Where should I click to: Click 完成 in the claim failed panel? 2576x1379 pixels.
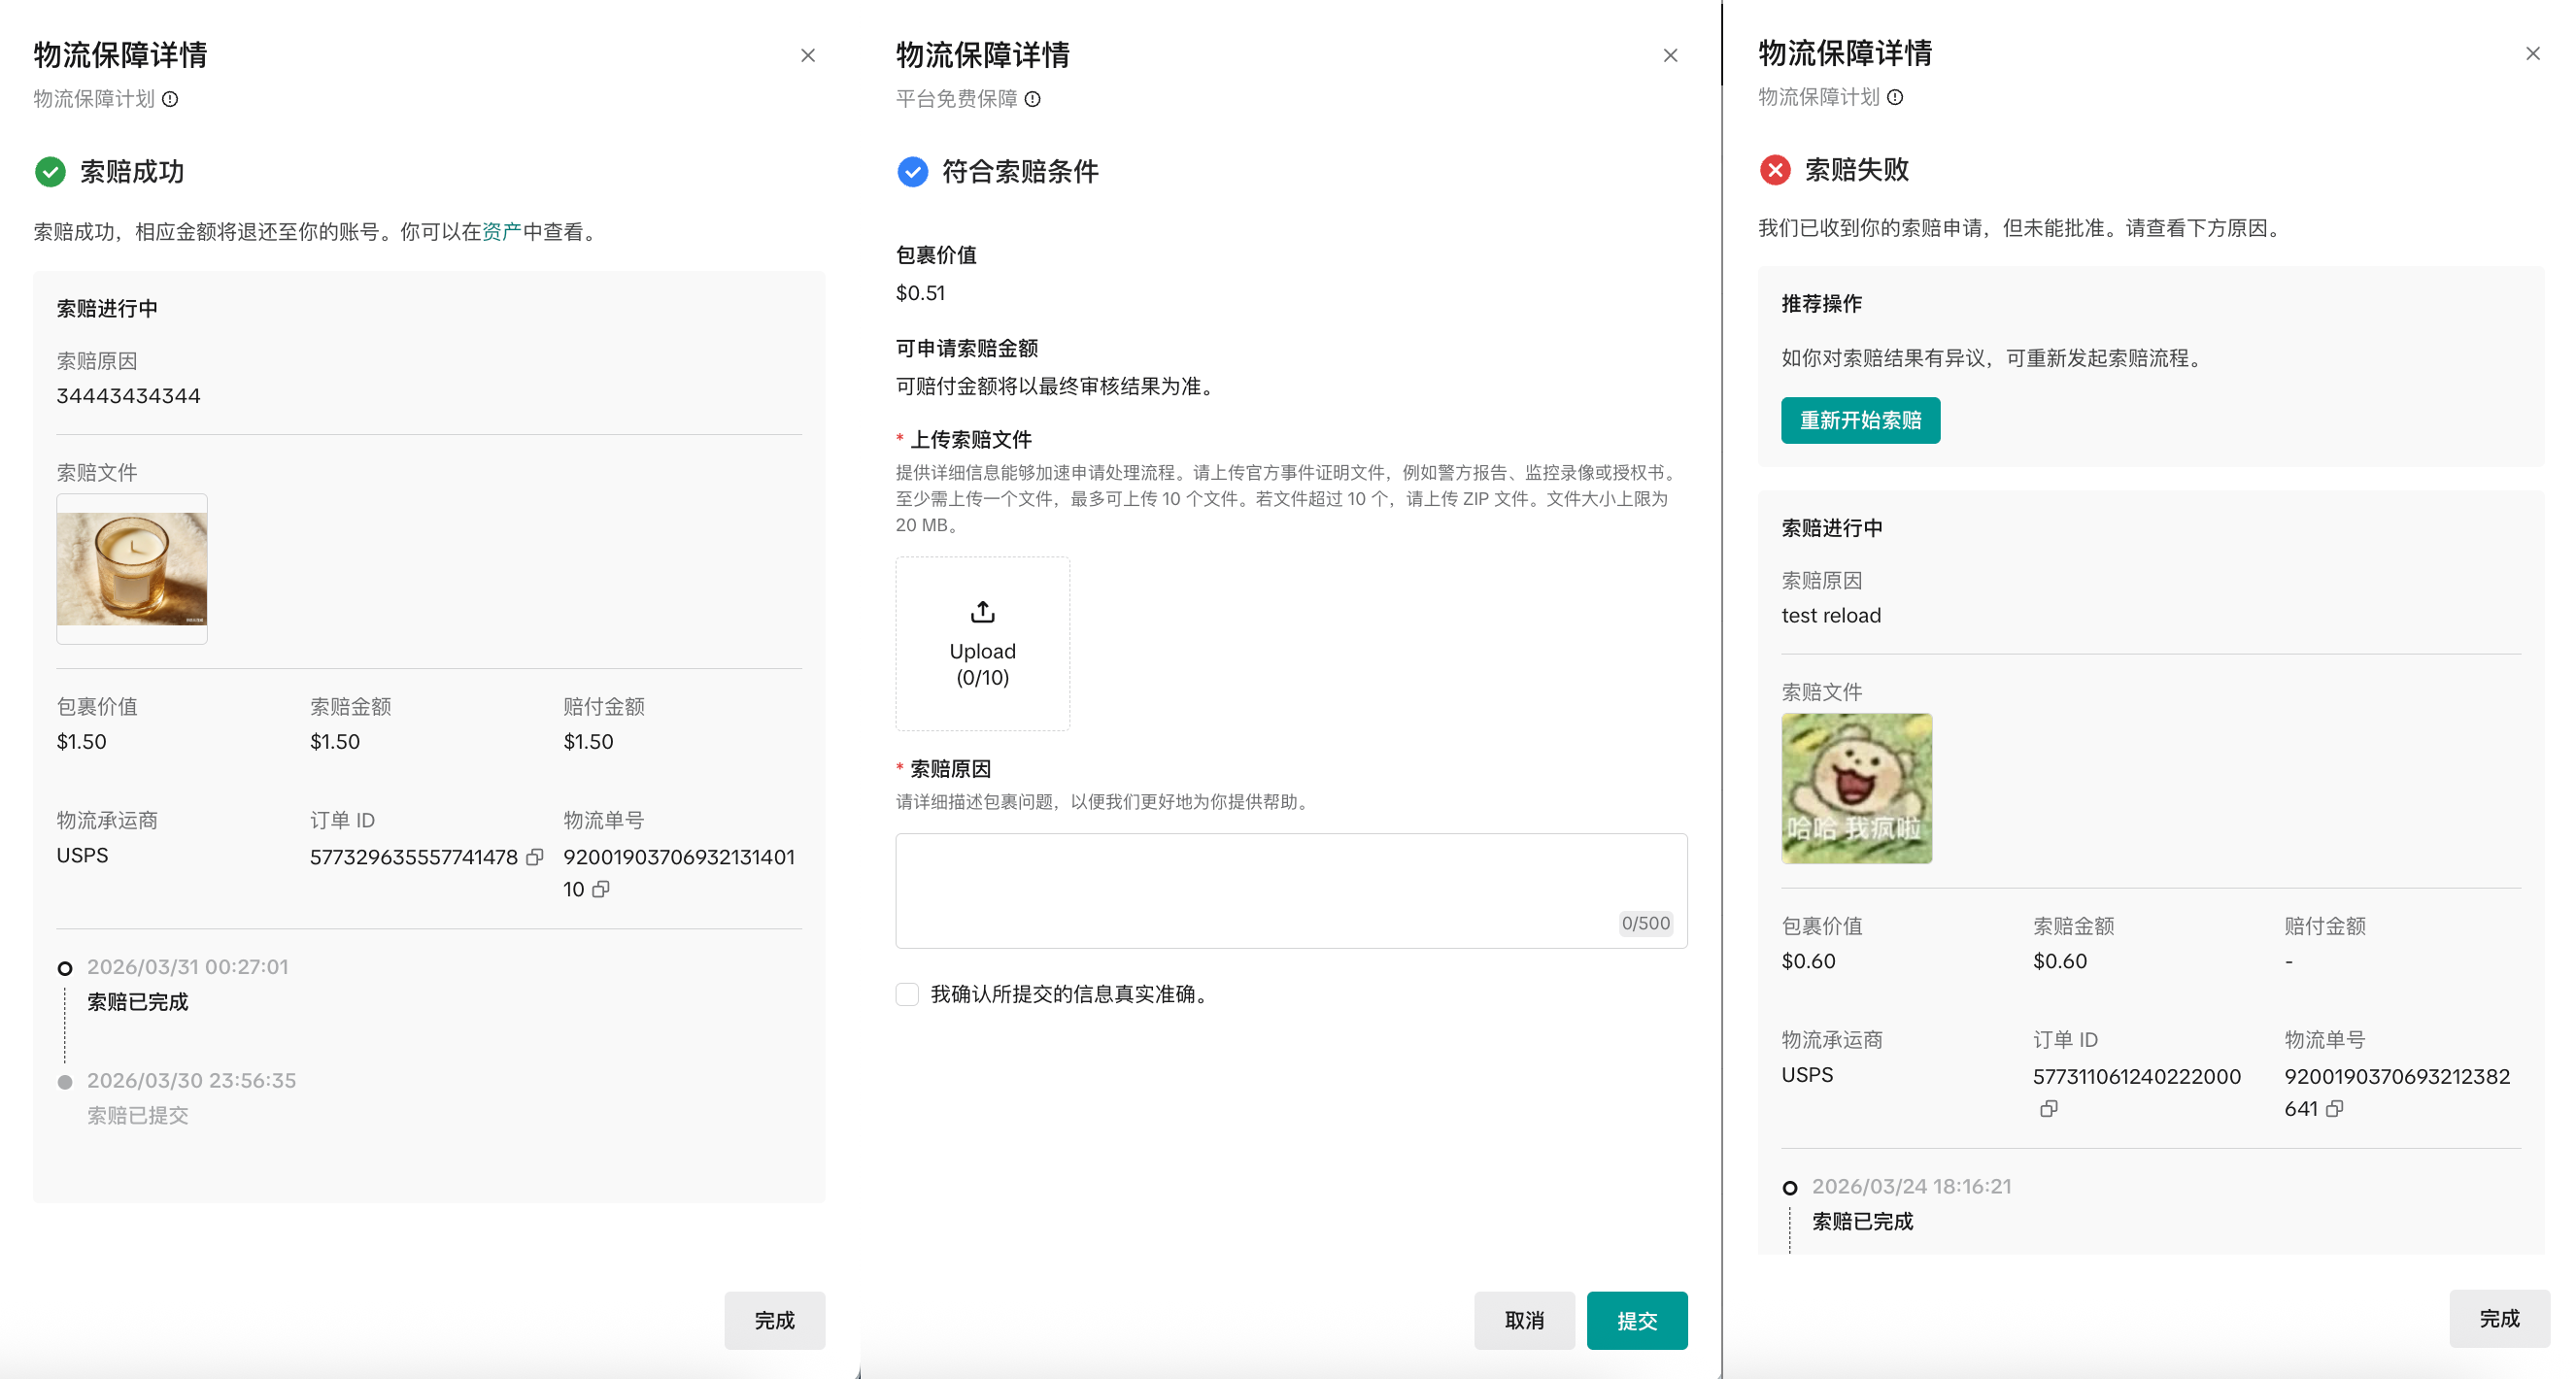[2498, 1318]
